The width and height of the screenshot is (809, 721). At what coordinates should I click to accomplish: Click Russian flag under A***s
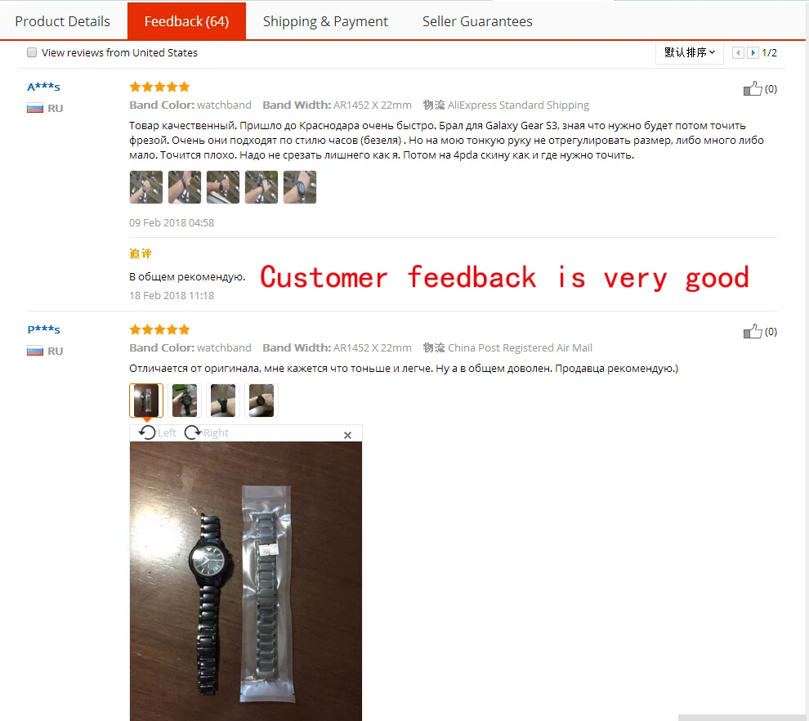35,109
